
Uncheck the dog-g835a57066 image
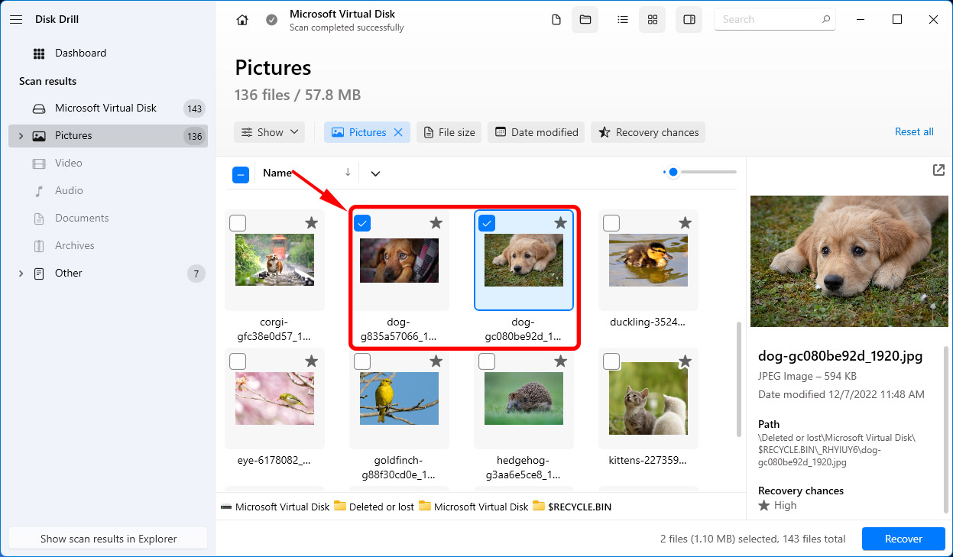pyautogui.click(x=362, y=223)
